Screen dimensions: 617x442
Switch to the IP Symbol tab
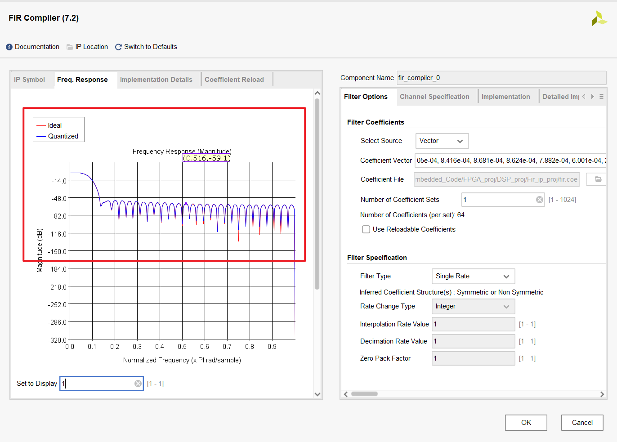[29, 80]
